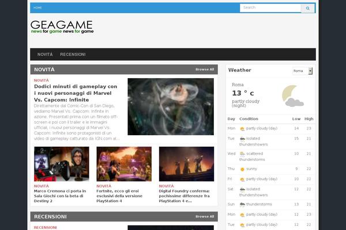
Task: Click the Roma label above the temperature
Action: 238,85
